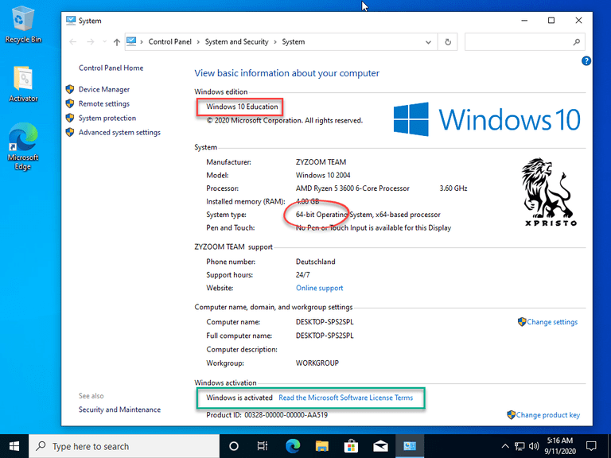Click the AMD Ryzen 5 3600 processor text

pyautogui.click(x=352, y=188)
